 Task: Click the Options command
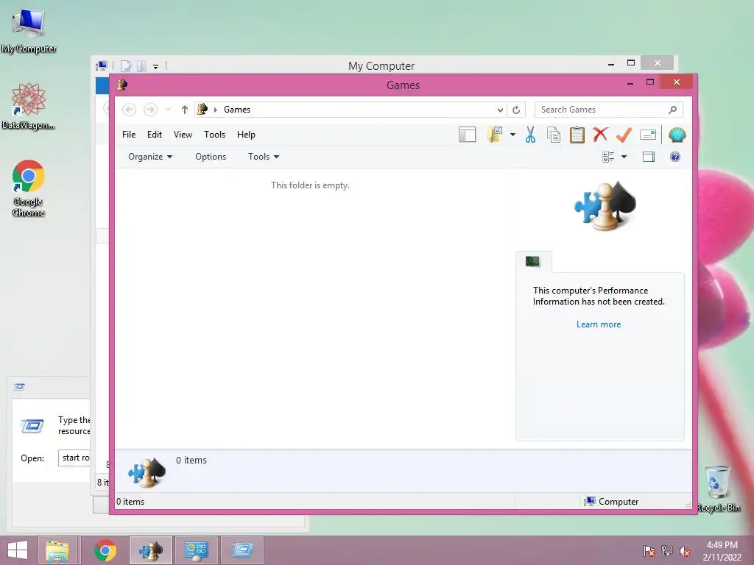pos(211,157)
